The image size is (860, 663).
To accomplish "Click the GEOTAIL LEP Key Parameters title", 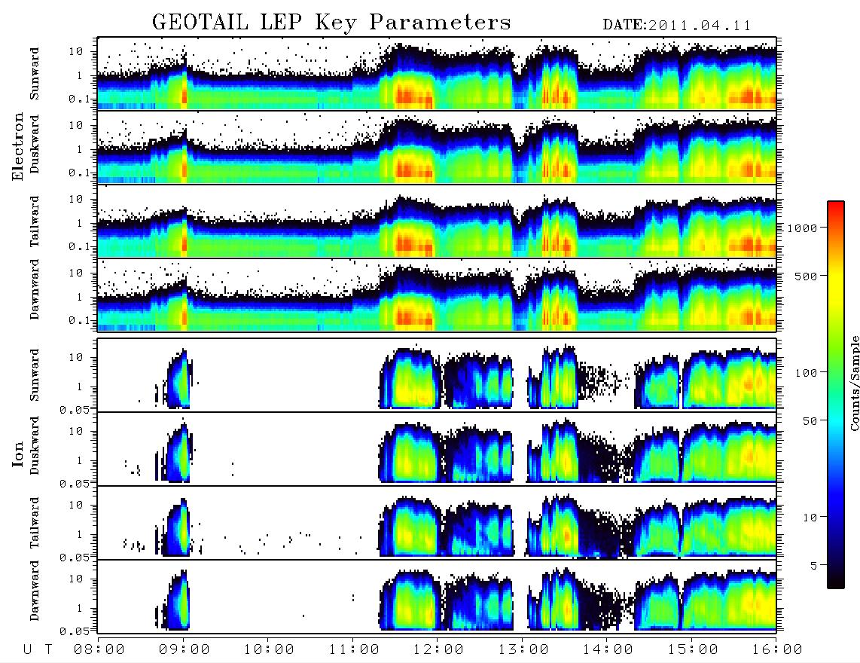I will click(x=331, y=23).
